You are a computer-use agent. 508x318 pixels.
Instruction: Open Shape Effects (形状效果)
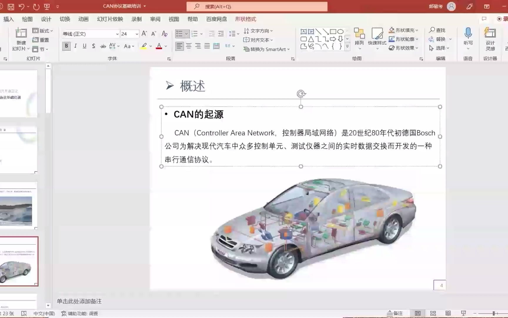point(405,47)
